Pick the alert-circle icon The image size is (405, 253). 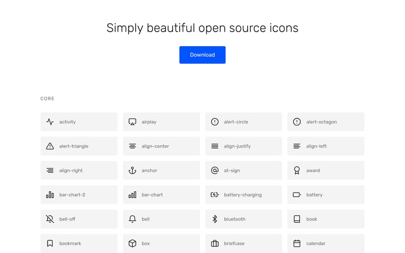(x=215, y=121)
